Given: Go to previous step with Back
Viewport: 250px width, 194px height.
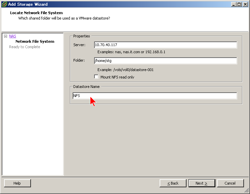Looking at the screenshot, I should (173, 183).
